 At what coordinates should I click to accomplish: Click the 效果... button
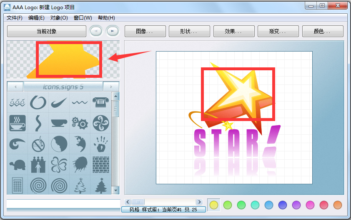(233, 31)
